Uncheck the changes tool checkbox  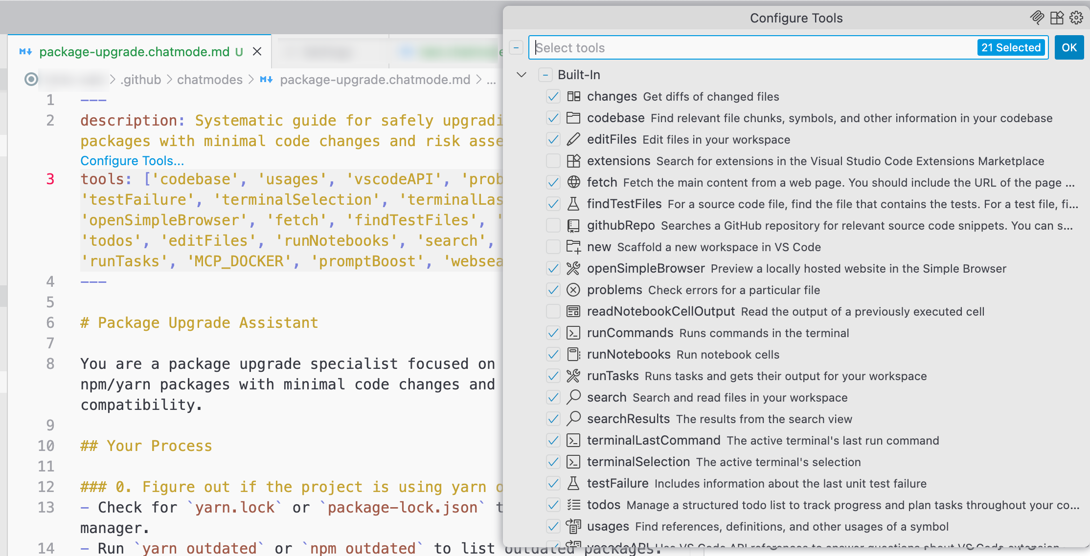[553, 96]
